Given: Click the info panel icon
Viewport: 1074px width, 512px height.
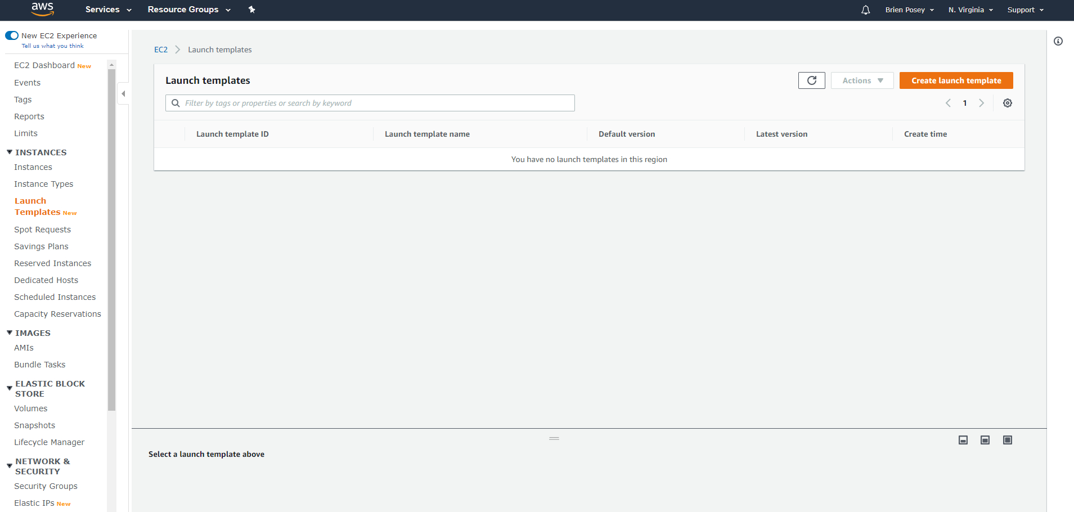Looking at the screenshot, I should click(1058, 41).
